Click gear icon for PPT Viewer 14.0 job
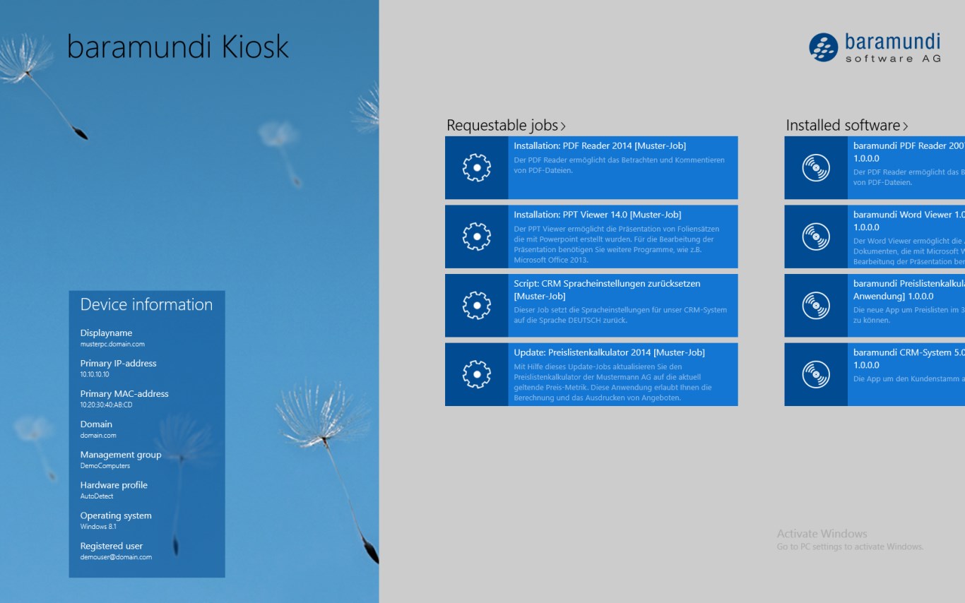Viewport: 965px width, 603px height. coord(477,237)
